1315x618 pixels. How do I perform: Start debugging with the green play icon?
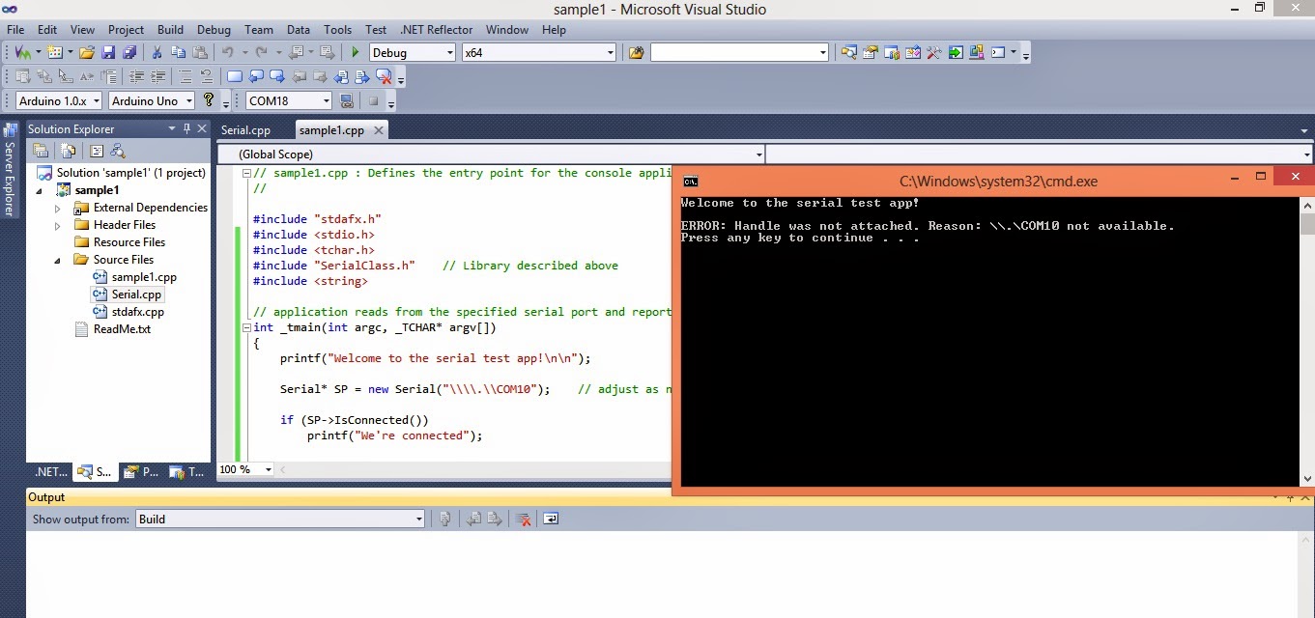coord(356,52)
